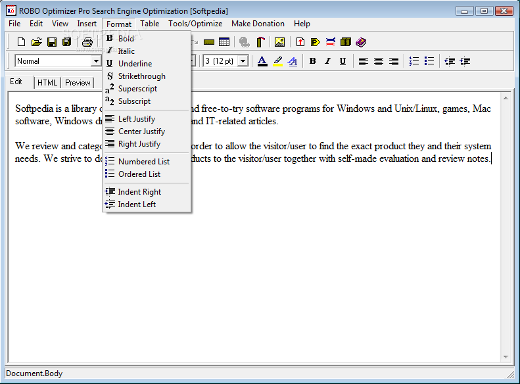
Task: Select Ordered List in the Format menu
Action: coord(147,174)
